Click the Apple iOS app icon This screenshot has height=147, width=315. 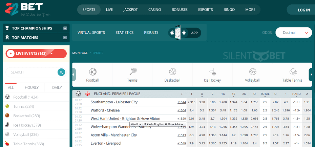click(x=172, y=33)
